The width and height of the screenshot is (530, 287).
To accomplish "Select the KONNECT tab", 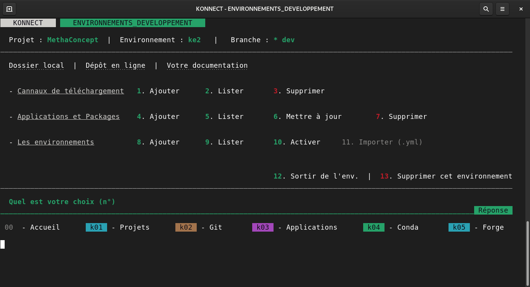I will coord(28,23).
